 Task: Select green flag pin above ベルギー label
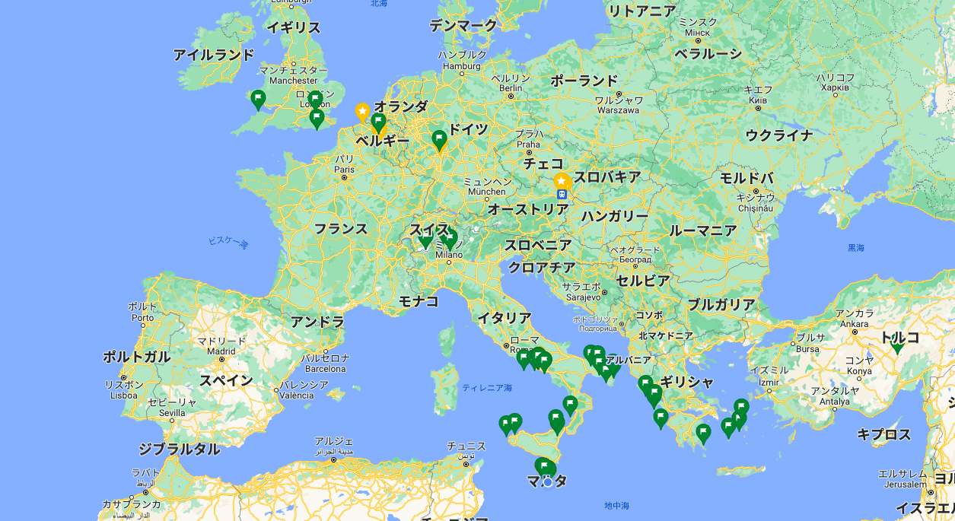[x=378, y=122]
